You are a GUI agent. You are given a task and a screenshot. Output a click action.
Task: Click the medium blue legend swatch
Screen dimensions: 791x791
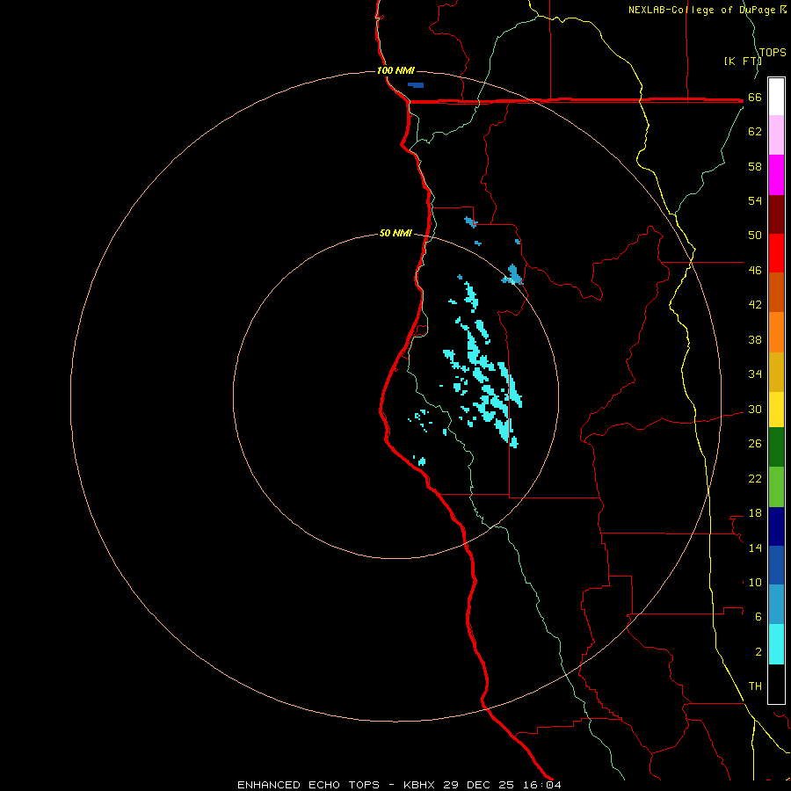(776, 565)
